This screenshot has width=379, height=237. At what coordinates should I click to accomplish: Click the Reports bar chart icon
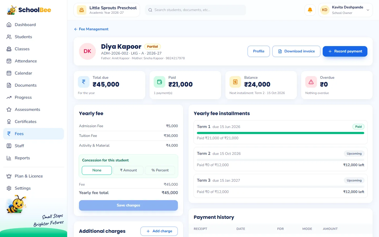(9, 158)
